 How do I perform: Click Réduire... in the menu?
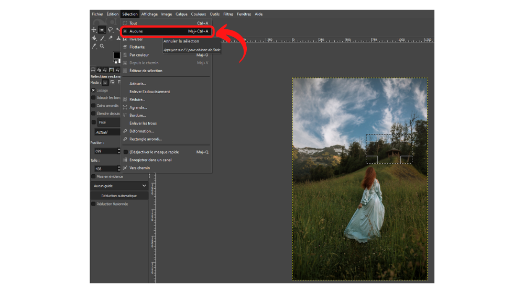pyautogui.click(x=167, y=99)
